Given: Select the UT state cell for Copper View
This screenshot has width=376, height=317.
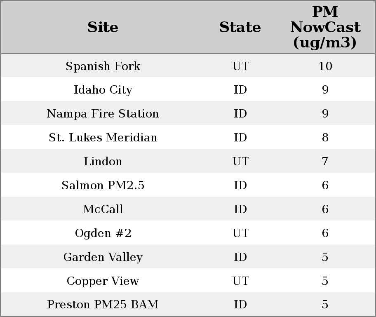Looking at the screenshot, I should [x=240, y=281].
